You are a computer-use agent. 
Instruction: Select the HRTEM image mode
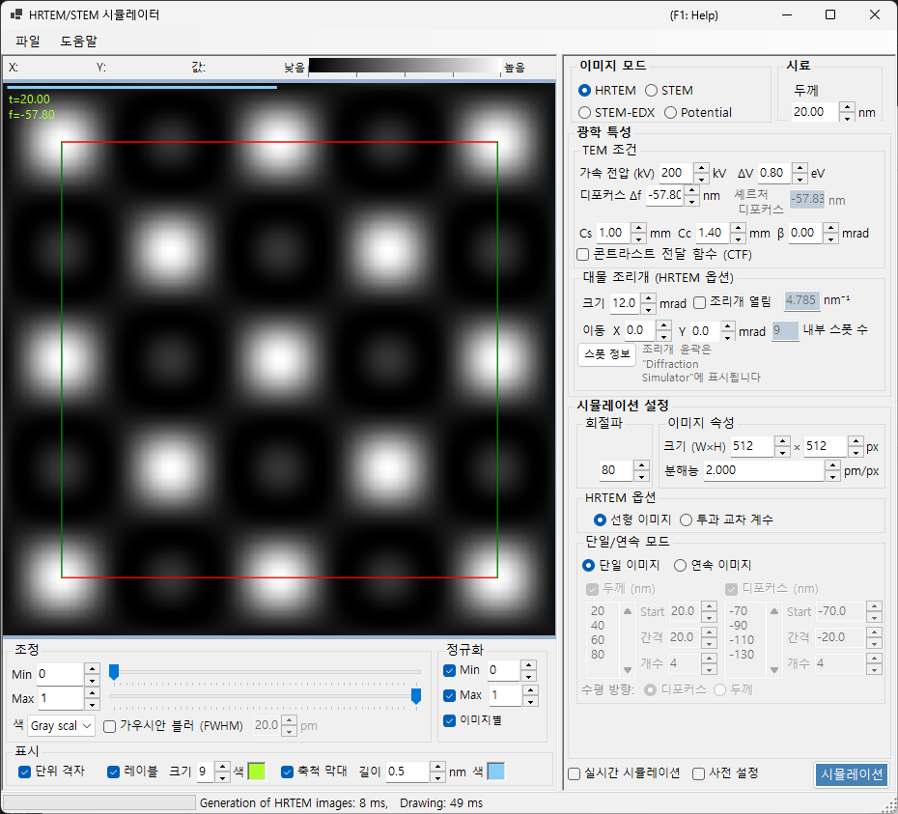[x=607, y=91]
